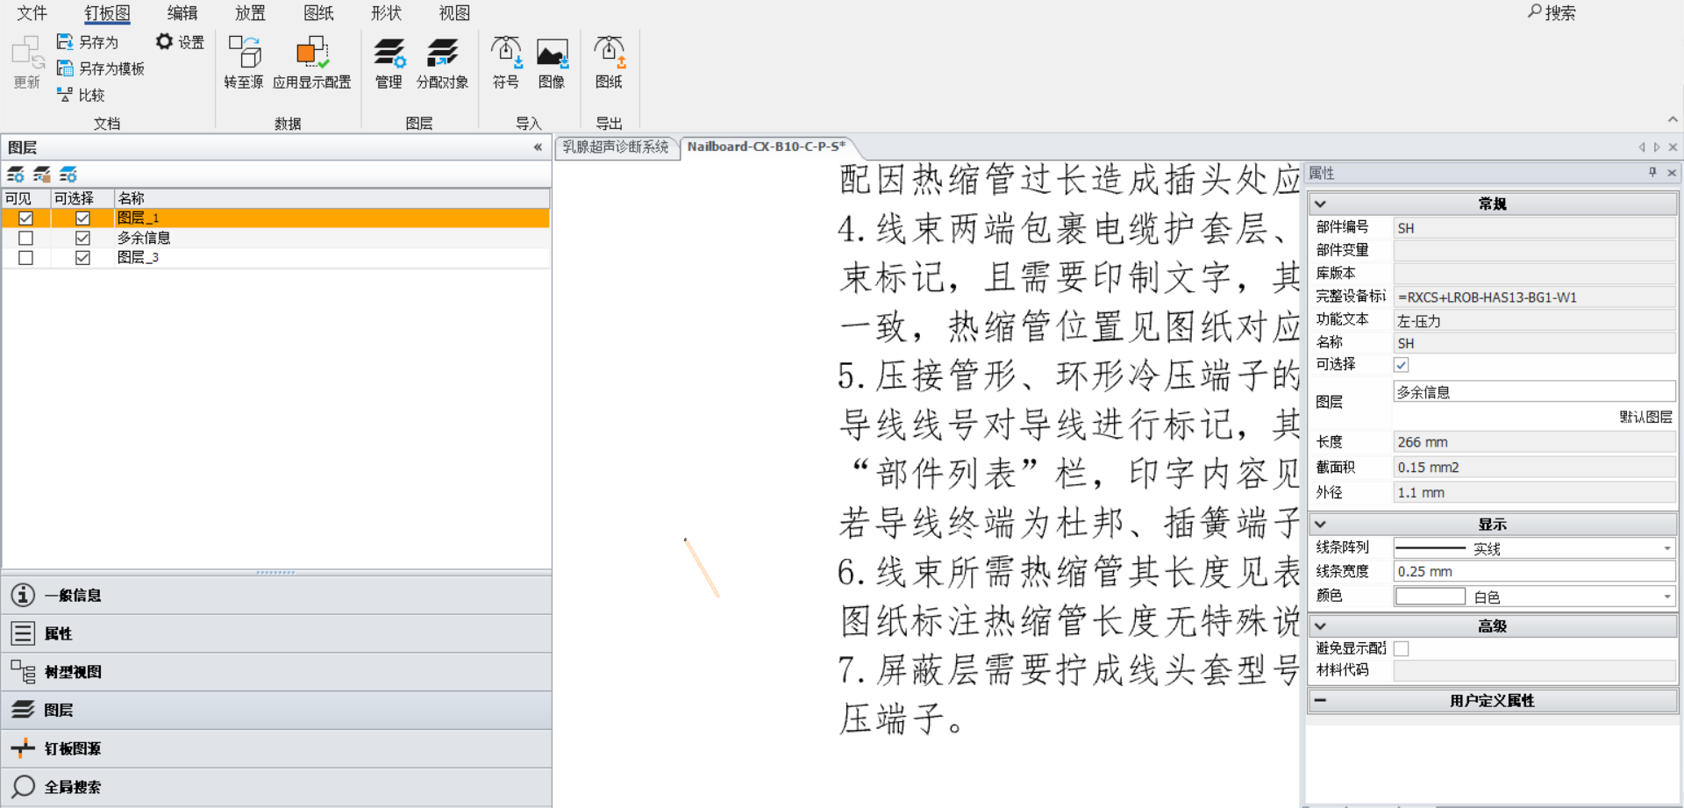
Task: Click the dark layers-with-gear icon in the 图层 panel toolbar
Action: point(16,175)
